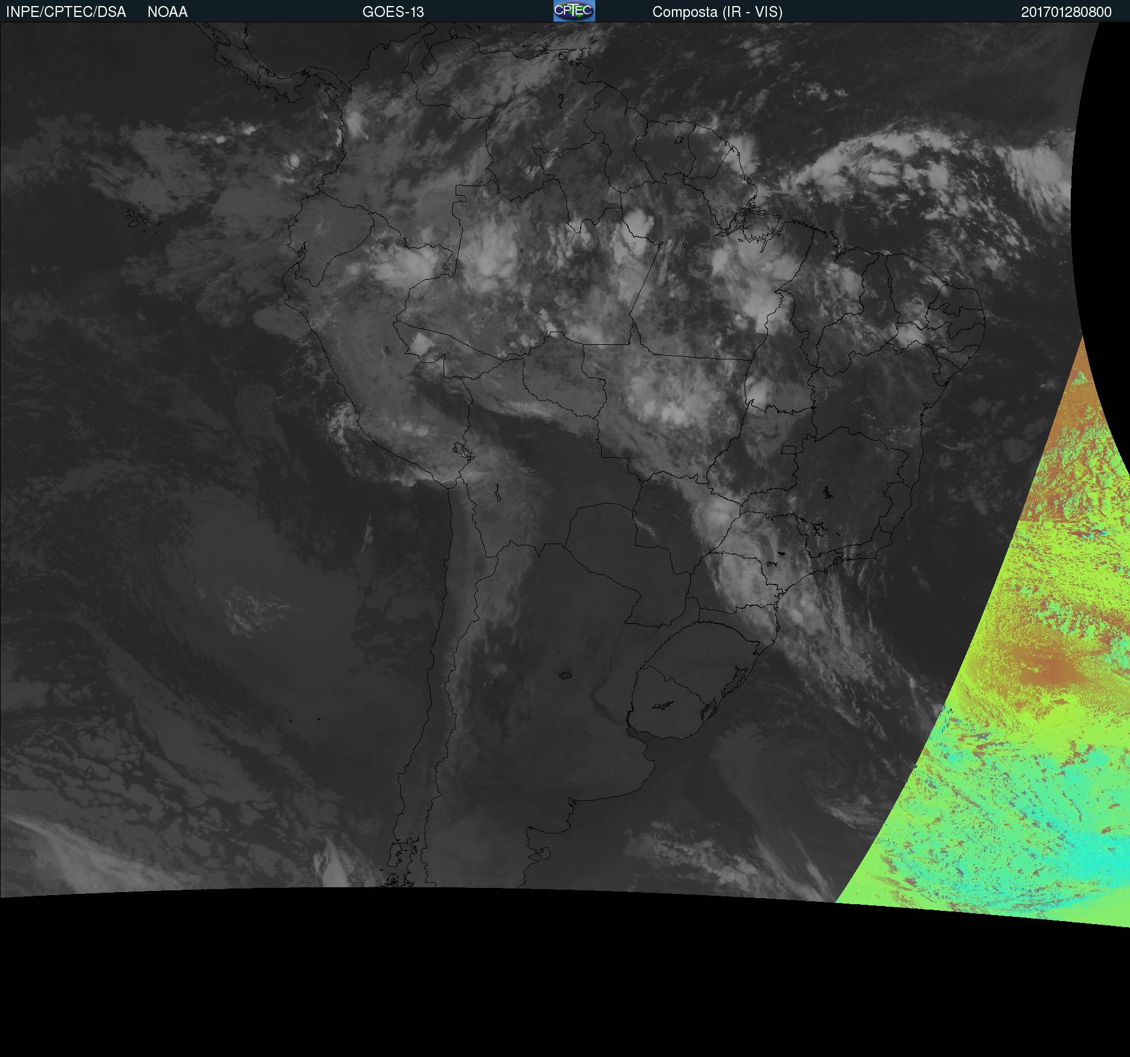Click the Composta (IR - VIS) title
Screen dimensions: 1130x1057
[x=717, y=12]
